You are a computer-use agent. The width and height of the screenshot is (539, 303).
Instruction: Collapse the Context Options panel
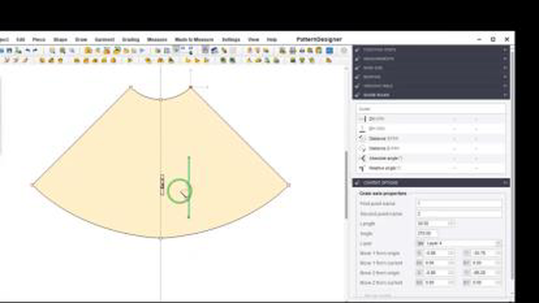505,183
